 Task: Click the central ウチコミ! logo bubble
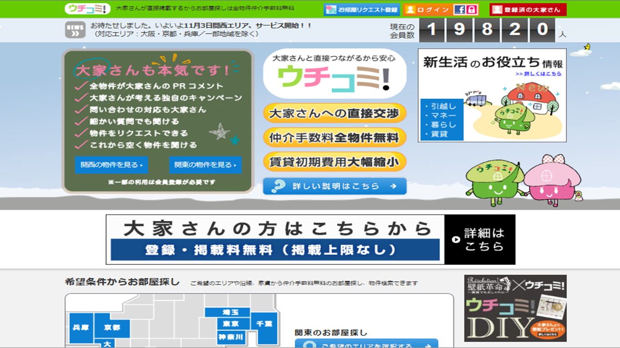coord(335,74)
